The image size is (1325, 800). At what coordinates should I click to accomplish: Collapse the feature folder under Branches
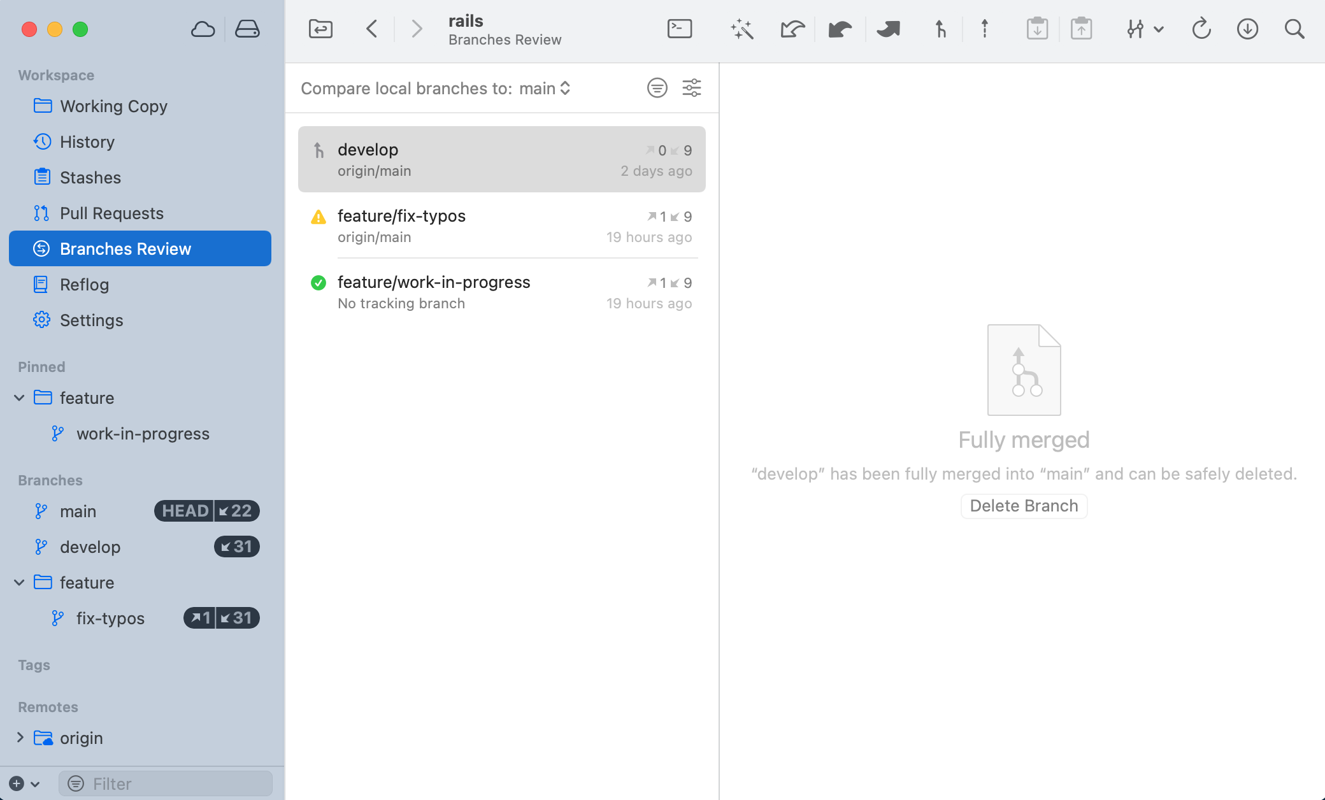click(20, 582)
